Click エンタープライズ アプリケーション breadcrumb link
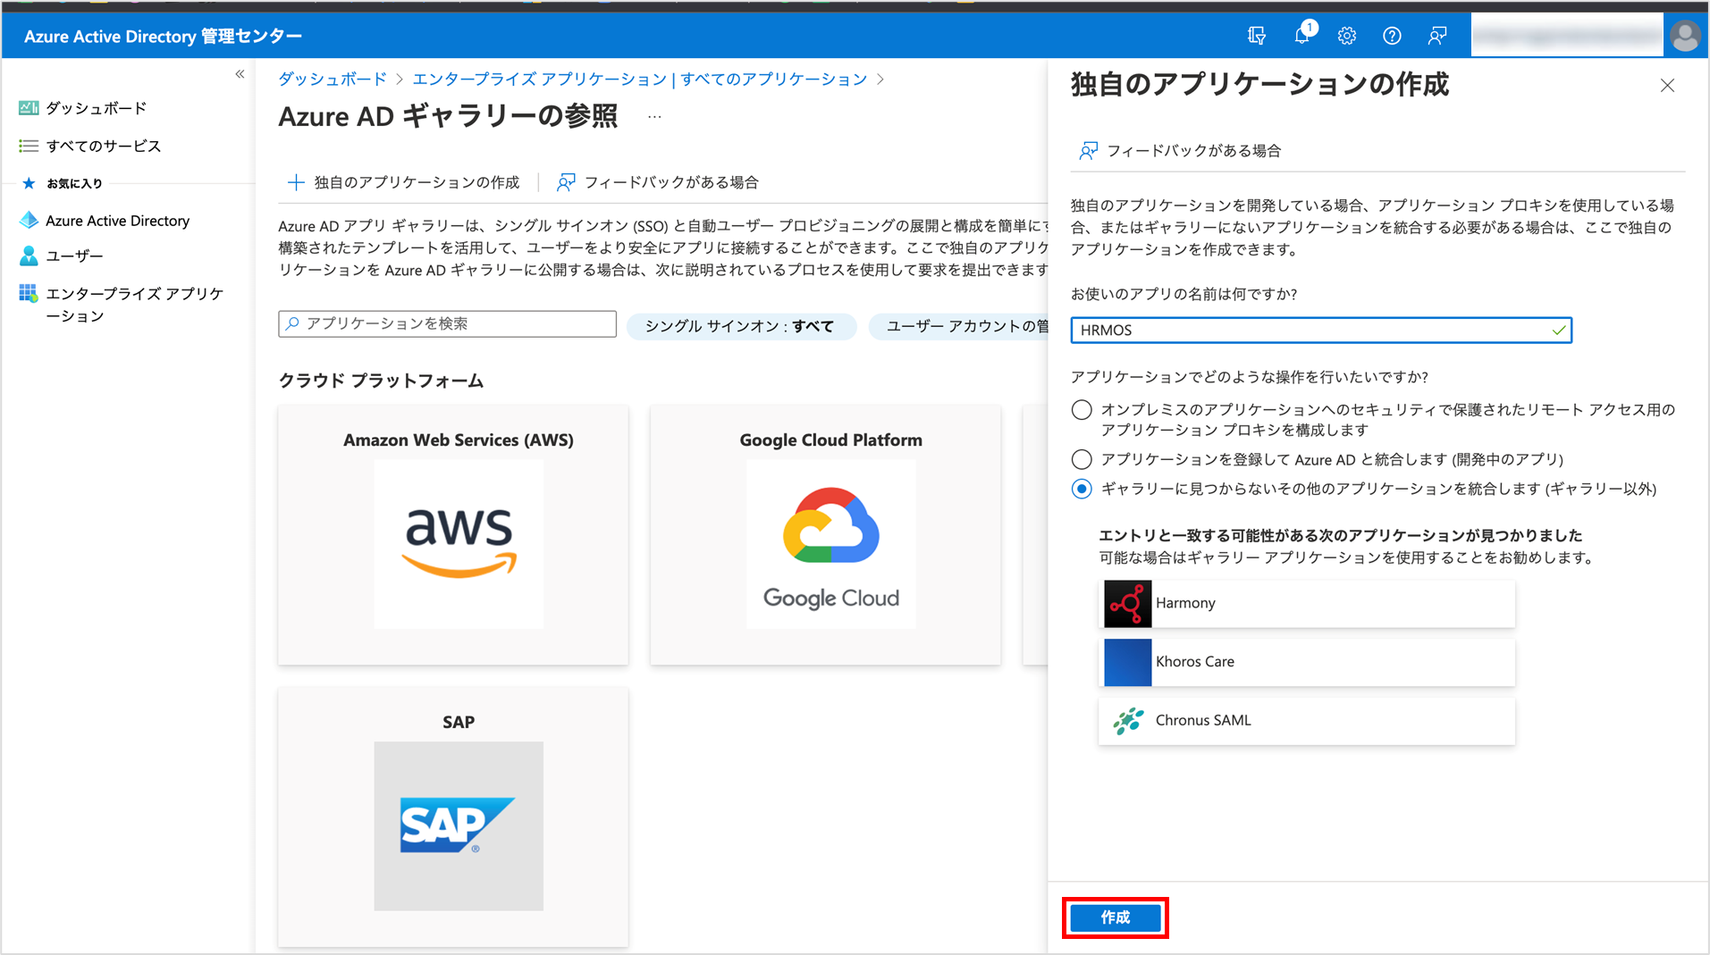 click(640, 79)
